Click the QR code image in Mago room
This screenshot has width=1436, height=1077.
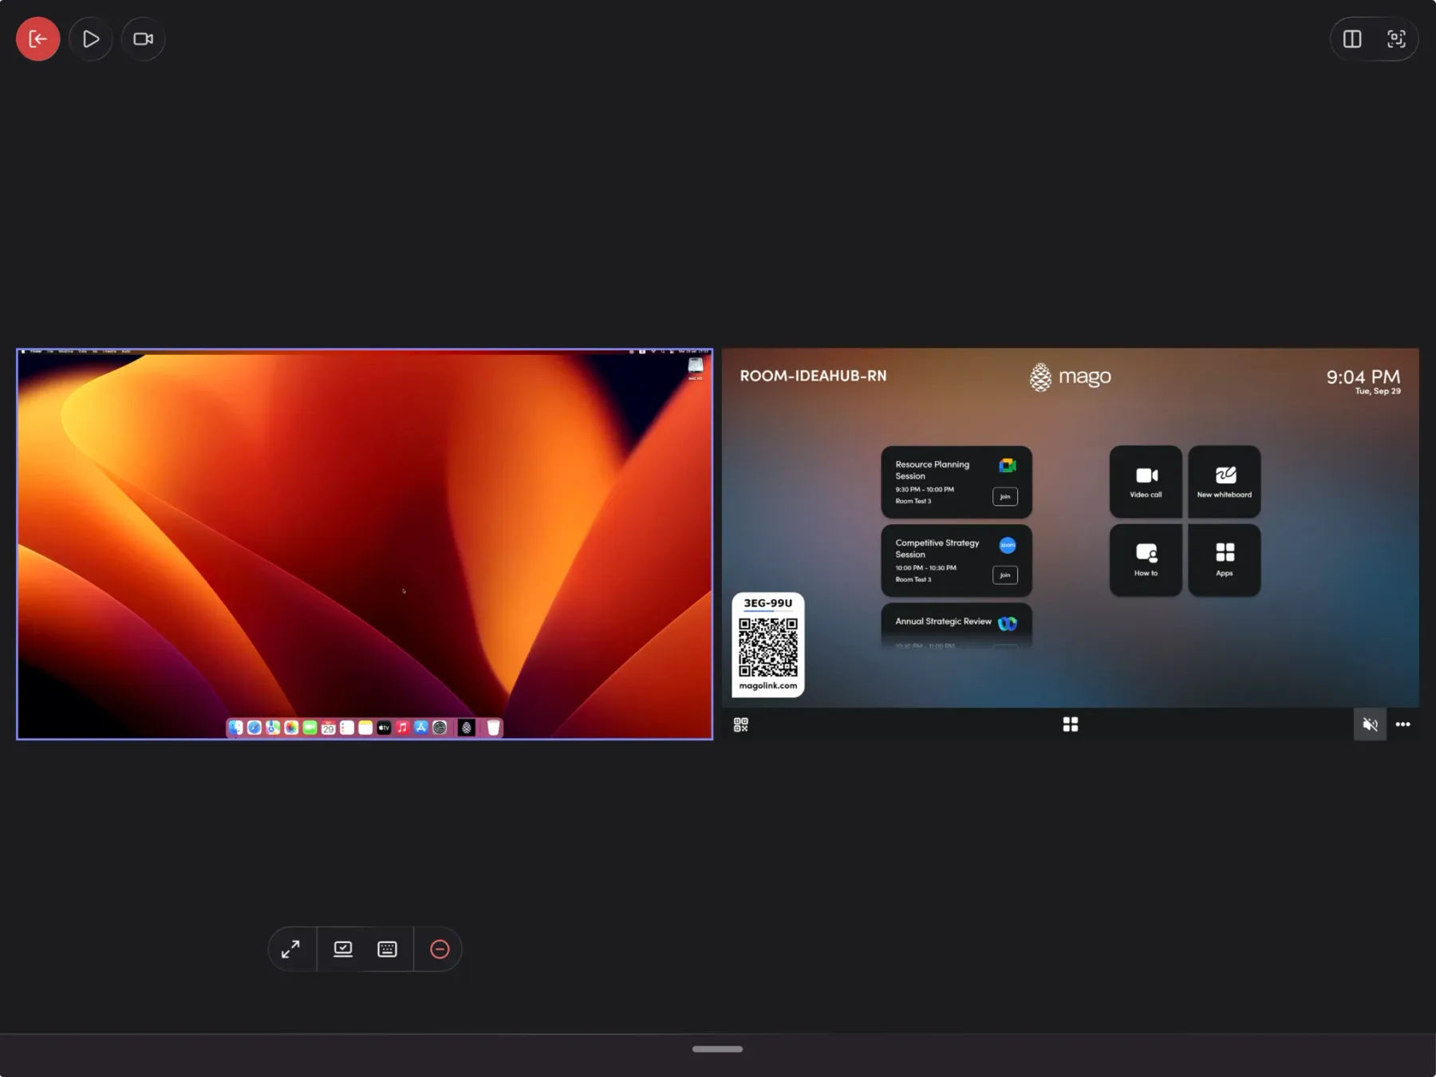(768, 647)
